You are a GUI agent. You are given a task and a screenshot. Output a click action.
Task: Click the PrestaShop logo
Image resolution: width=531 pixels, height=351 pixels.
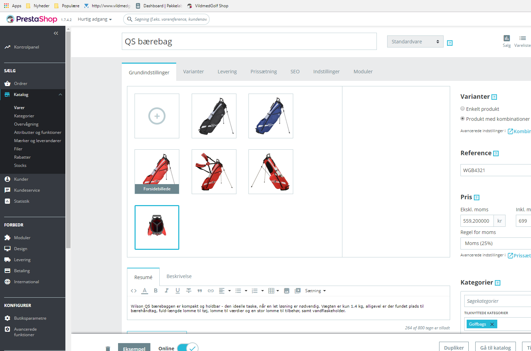click(32, 19)
